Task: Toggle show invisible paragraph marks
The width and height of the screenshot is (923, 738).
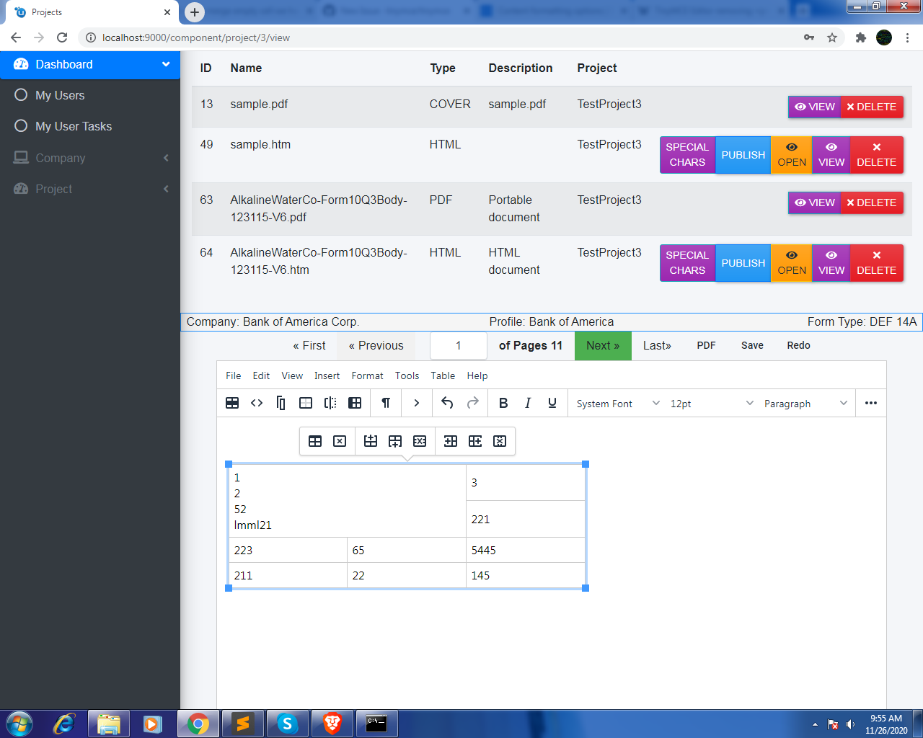Action: (x=385, y=403)
